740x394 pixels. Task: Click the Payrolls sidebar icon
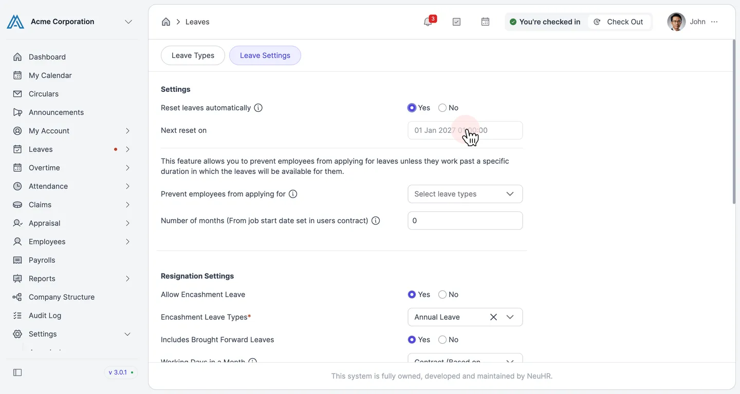17,260
